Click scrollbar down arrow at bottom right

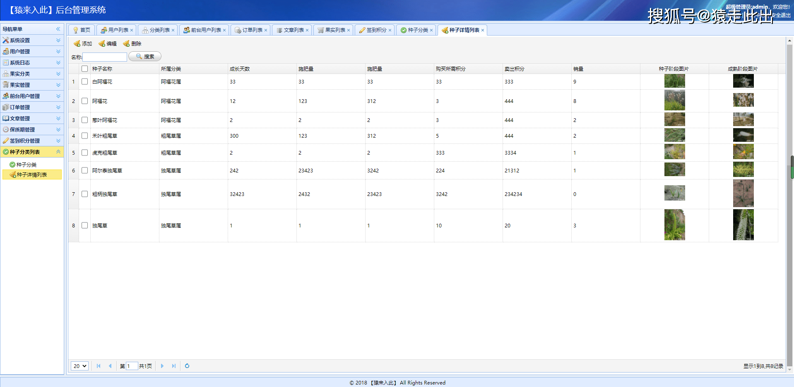[x=789, y=369]
